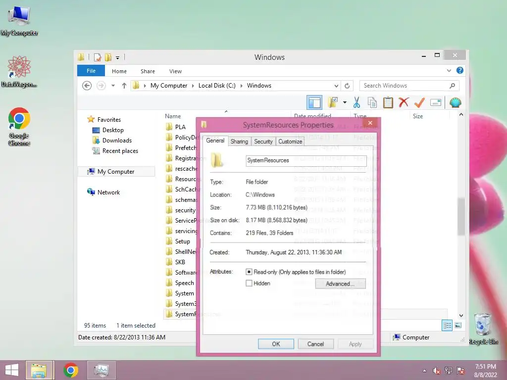Refresh the Windows folder view
Image resolution: width=507 pixels, height=380 pixels.
tap(347, 86)
